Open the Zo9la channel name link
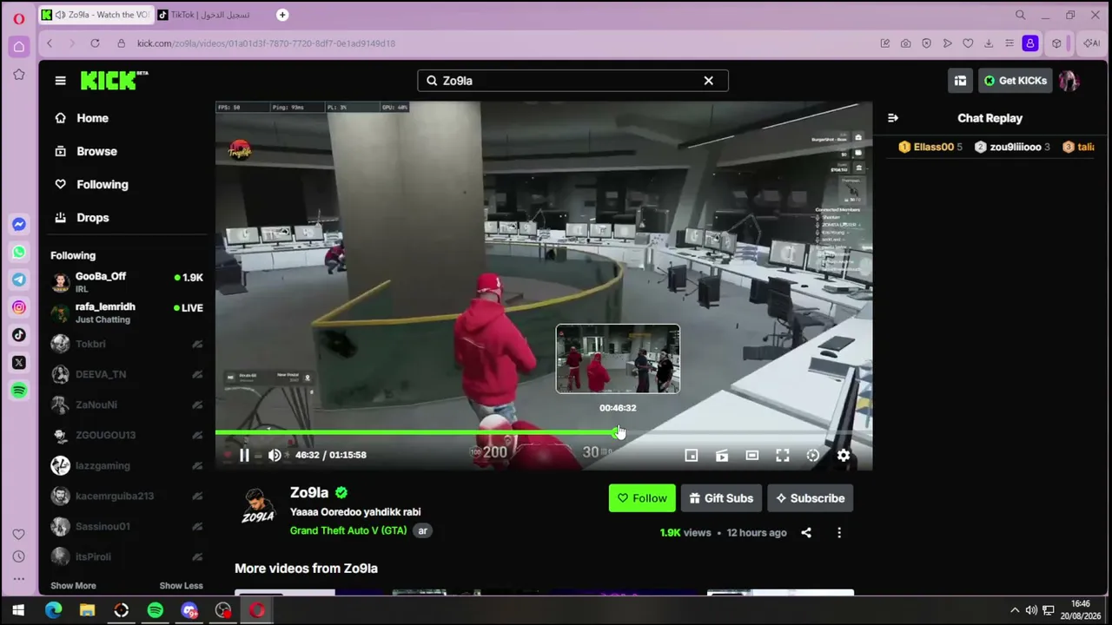The height and width of the screenshot is (625, 1112). coord(309,492)
